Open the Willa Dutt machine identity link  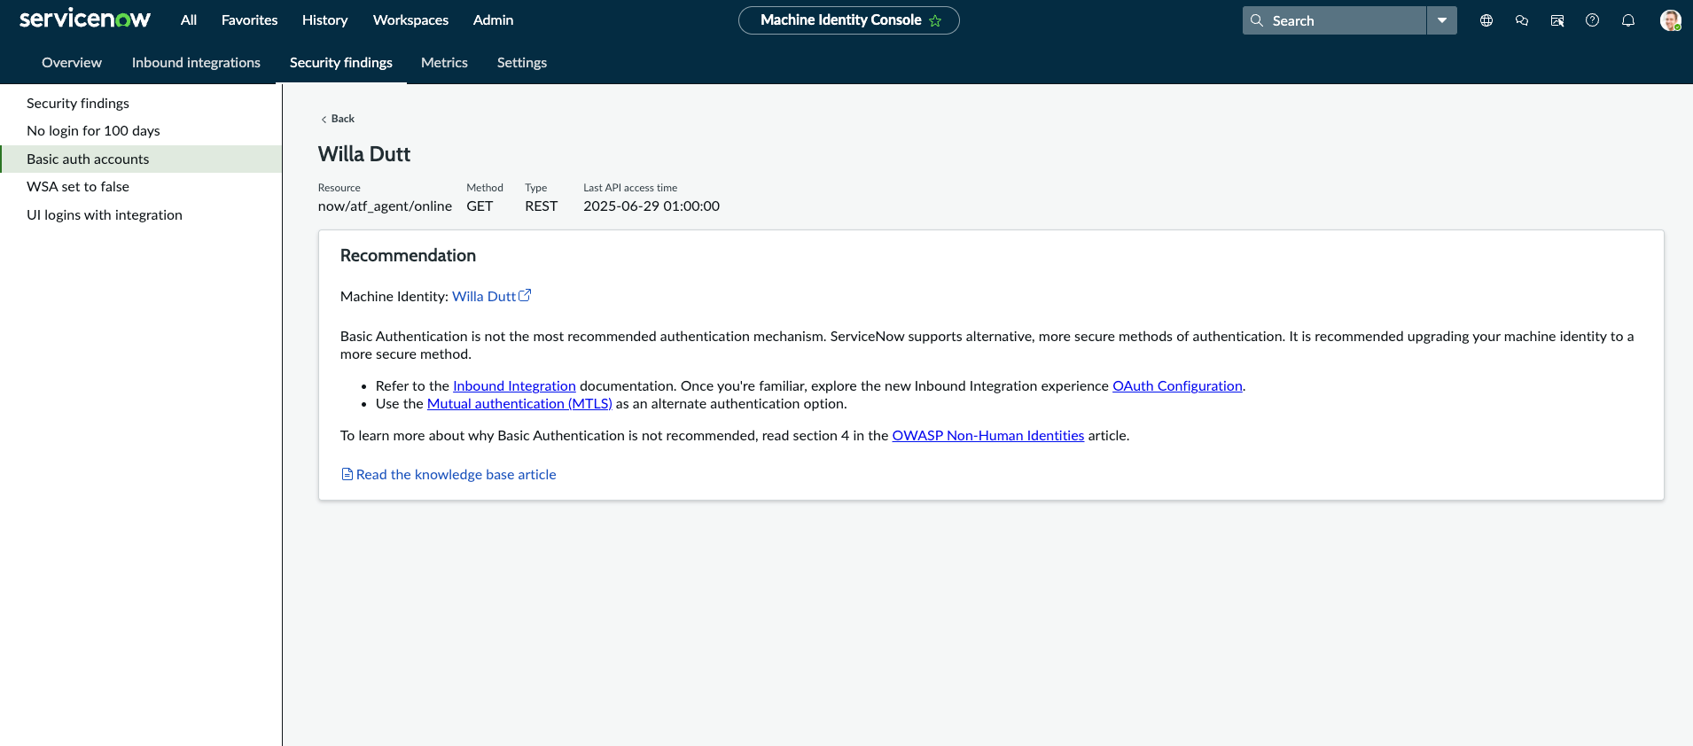[484, 297]
